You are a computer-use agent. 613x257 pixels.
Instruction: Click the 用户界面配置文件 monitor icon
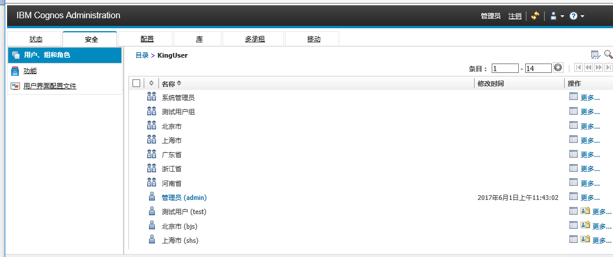coord(15,86)
